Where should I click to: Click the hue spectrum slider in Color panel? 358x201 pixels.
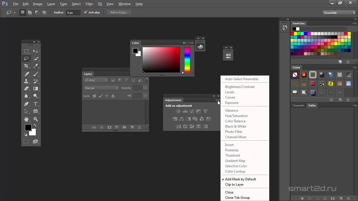click(187, 60)
